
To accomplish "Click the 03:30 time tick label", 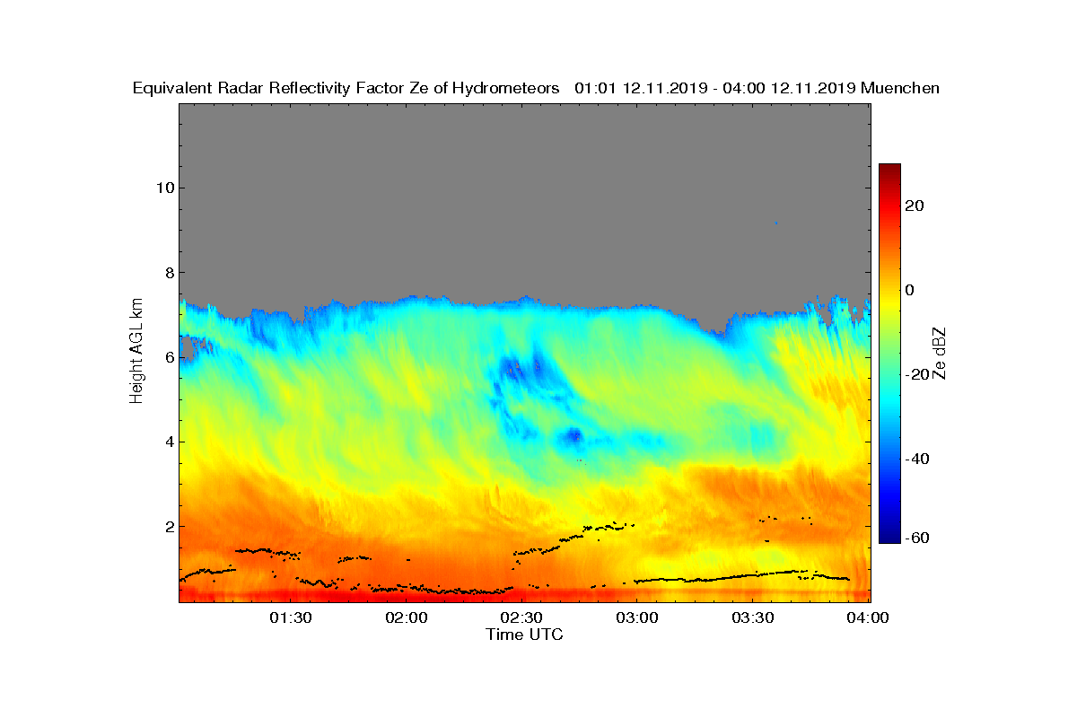I will point(754,617).
